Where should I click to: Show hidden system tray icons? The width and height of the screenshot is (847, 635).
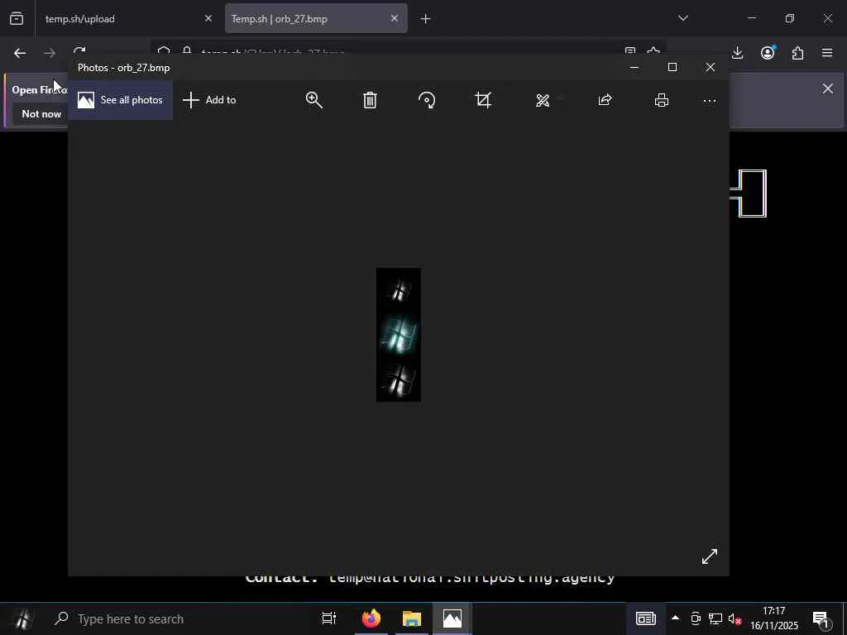[x=675, y=618]
